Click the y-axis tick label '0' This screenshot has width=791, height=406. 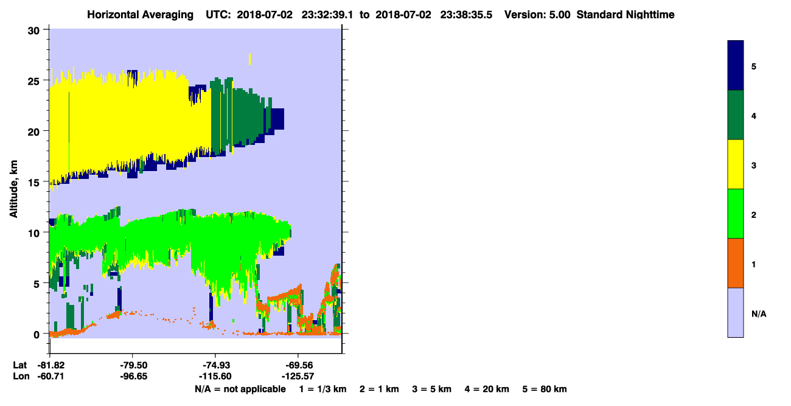38,334
